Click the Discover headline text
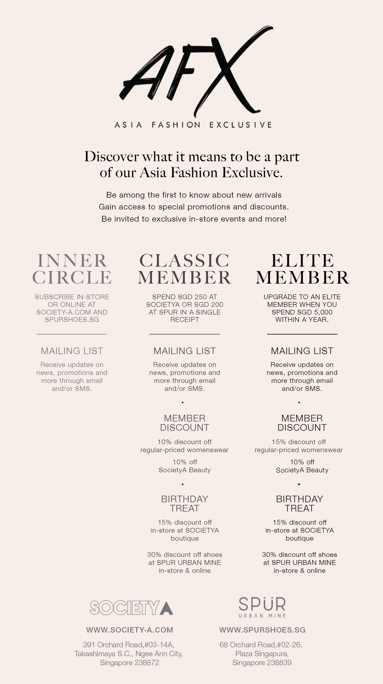The width and height of the screenshot is (383, 684). [192, 164]
